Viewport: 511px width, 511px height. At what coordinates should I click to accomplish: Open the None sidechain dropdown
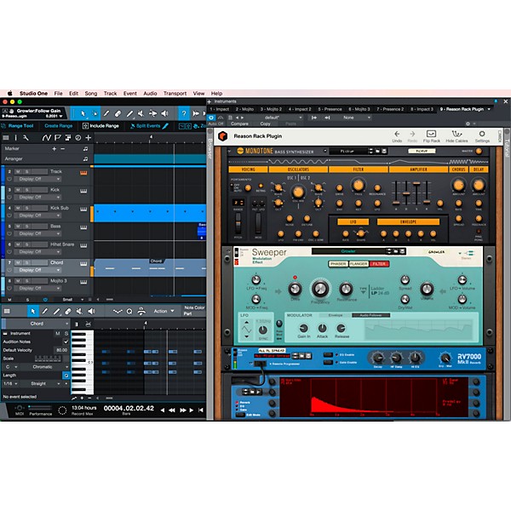[354, 118]
